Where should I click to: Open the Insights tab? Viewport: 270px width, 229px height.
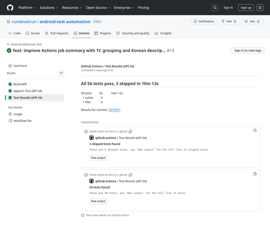click(163, 33)
